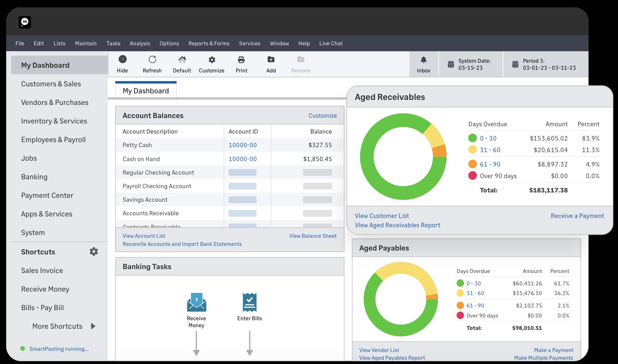Click Make a Payment link
The image size is (618, 364).
[554, 350]
